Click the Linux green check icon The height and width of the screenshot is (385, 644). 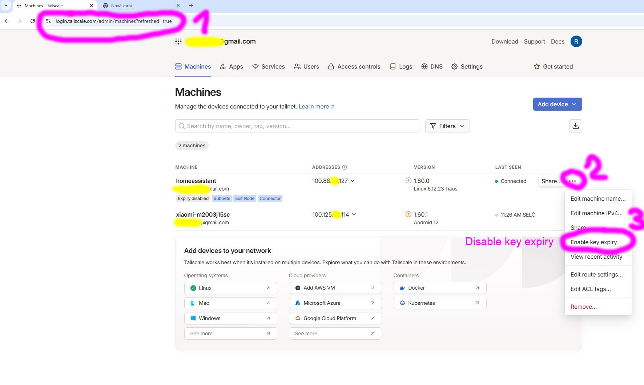click(x=193, y=288)
